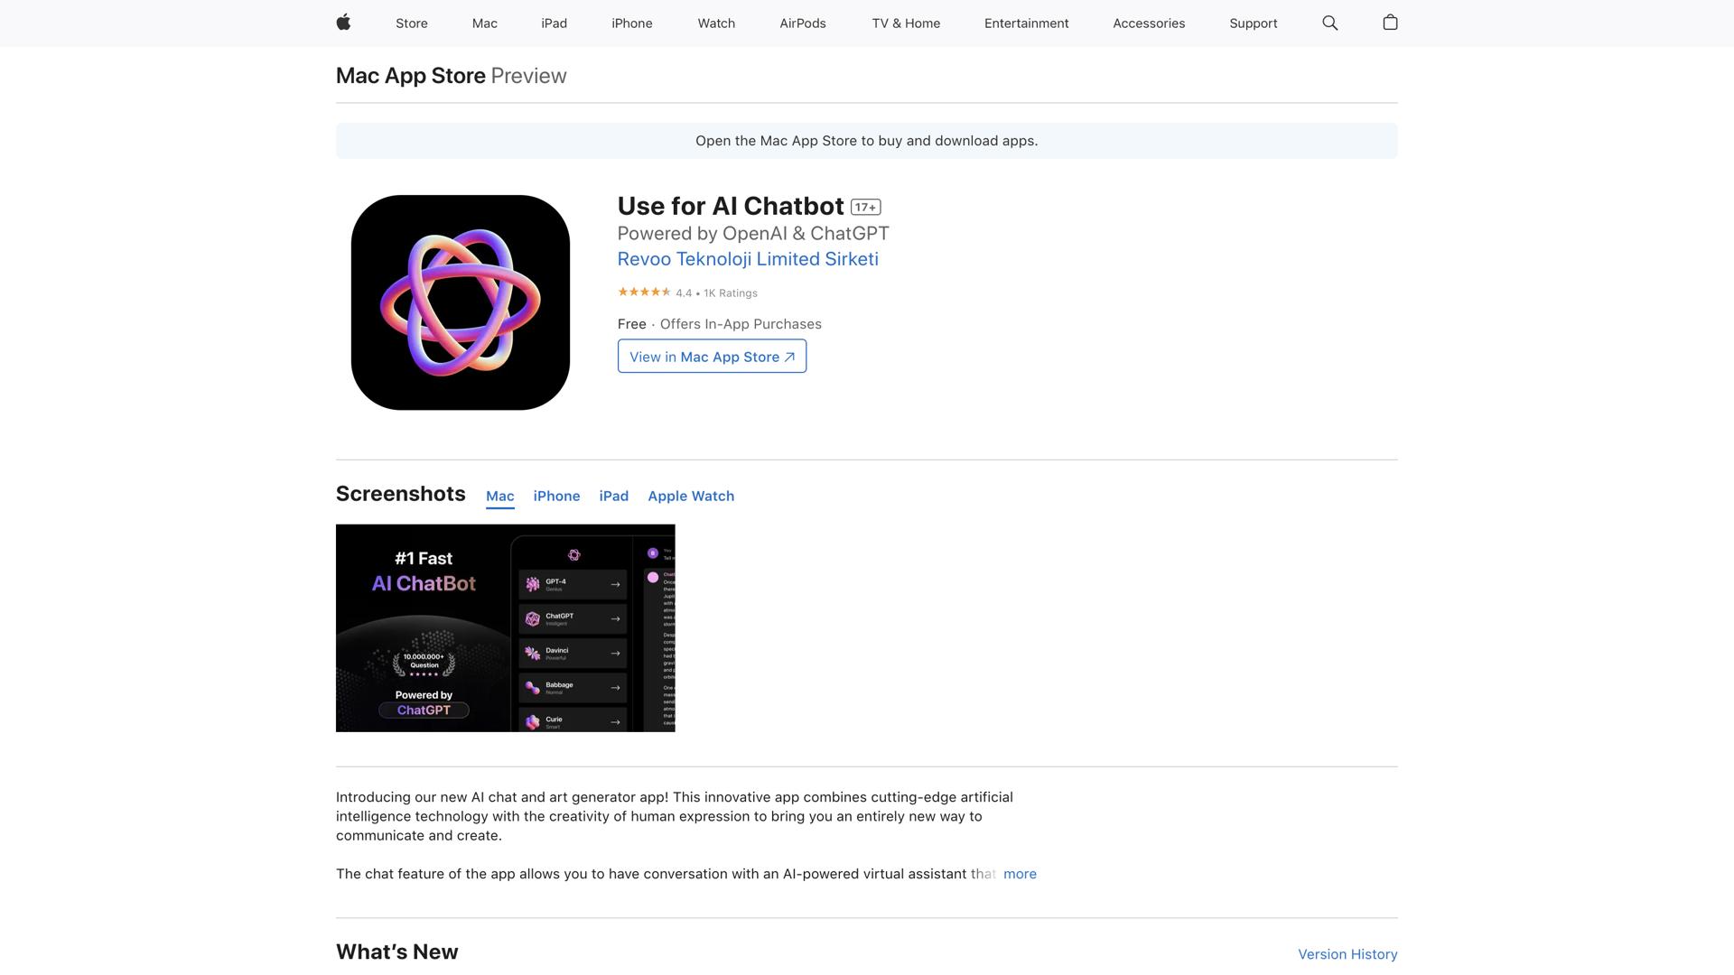Open the AirPods menu item
This screenshot has height=975, width=1734.
pyautogui.click(x=802, y=23)
